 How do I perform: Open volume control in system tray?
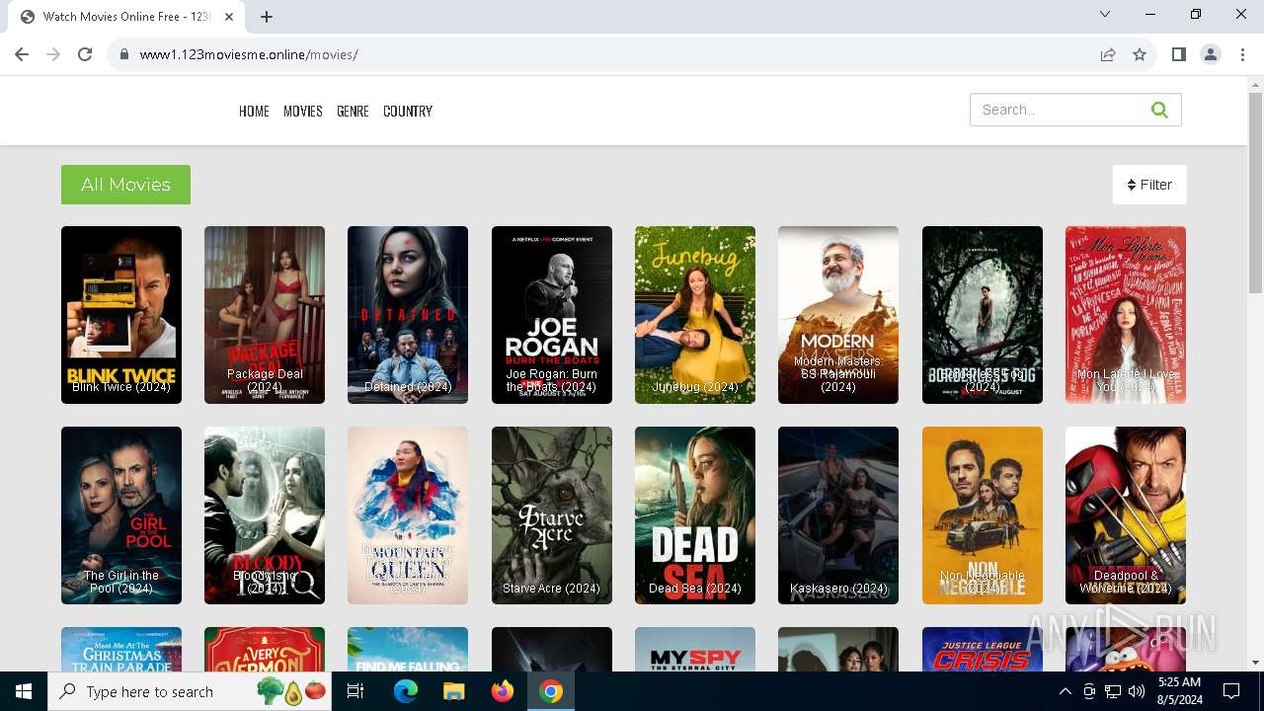pyautogui.click(x=1137, y=691)
